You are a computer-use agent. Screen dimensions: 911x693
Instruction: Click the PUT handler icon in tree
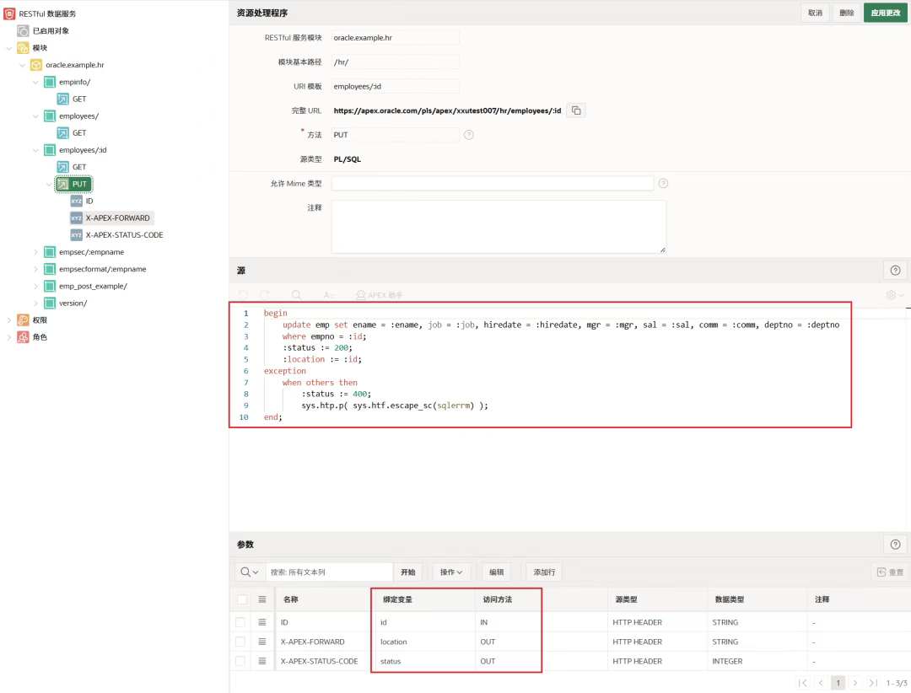[x=62, y=184]
